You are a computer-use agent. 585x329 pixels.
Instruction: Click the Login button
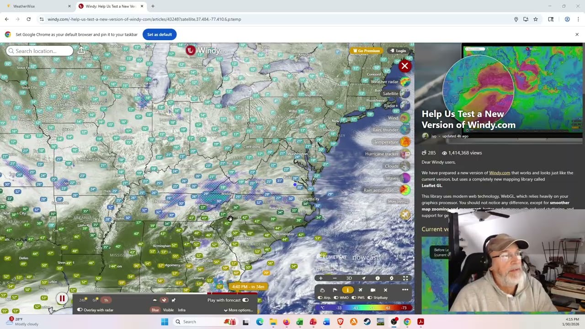(x=398, y=51)
